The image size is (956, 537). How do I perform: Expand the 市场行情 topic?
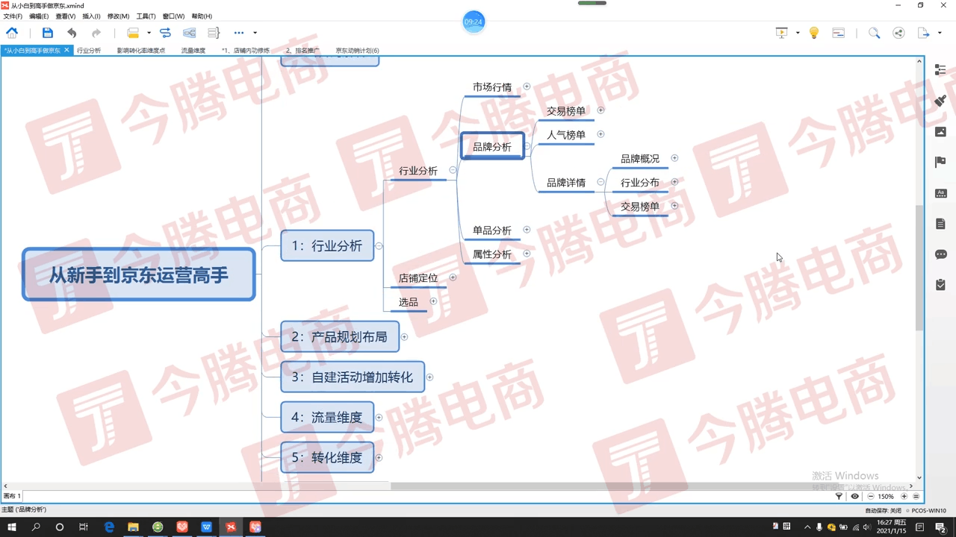coord(527,87)
